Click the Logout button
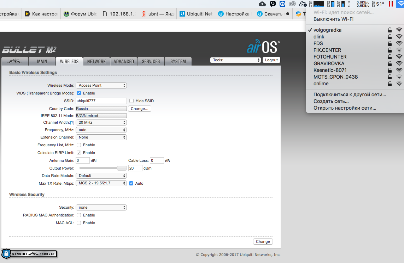The width and height of the screenshot is (404, 263). coord(271,60)
